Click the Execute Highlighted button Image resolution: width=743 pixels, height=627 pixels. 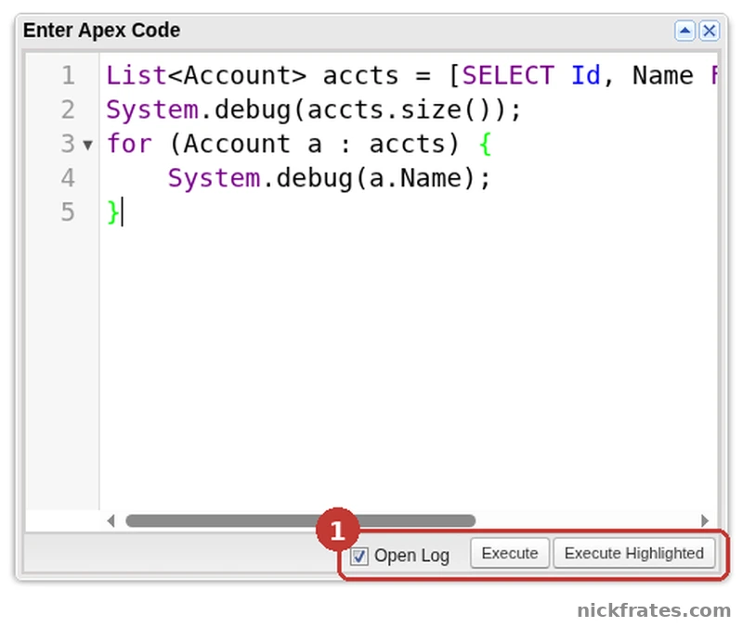click(634, 553)
